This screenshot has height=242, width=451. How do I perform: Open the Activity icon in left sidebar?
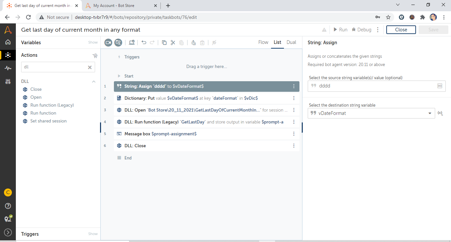point(8,68)
